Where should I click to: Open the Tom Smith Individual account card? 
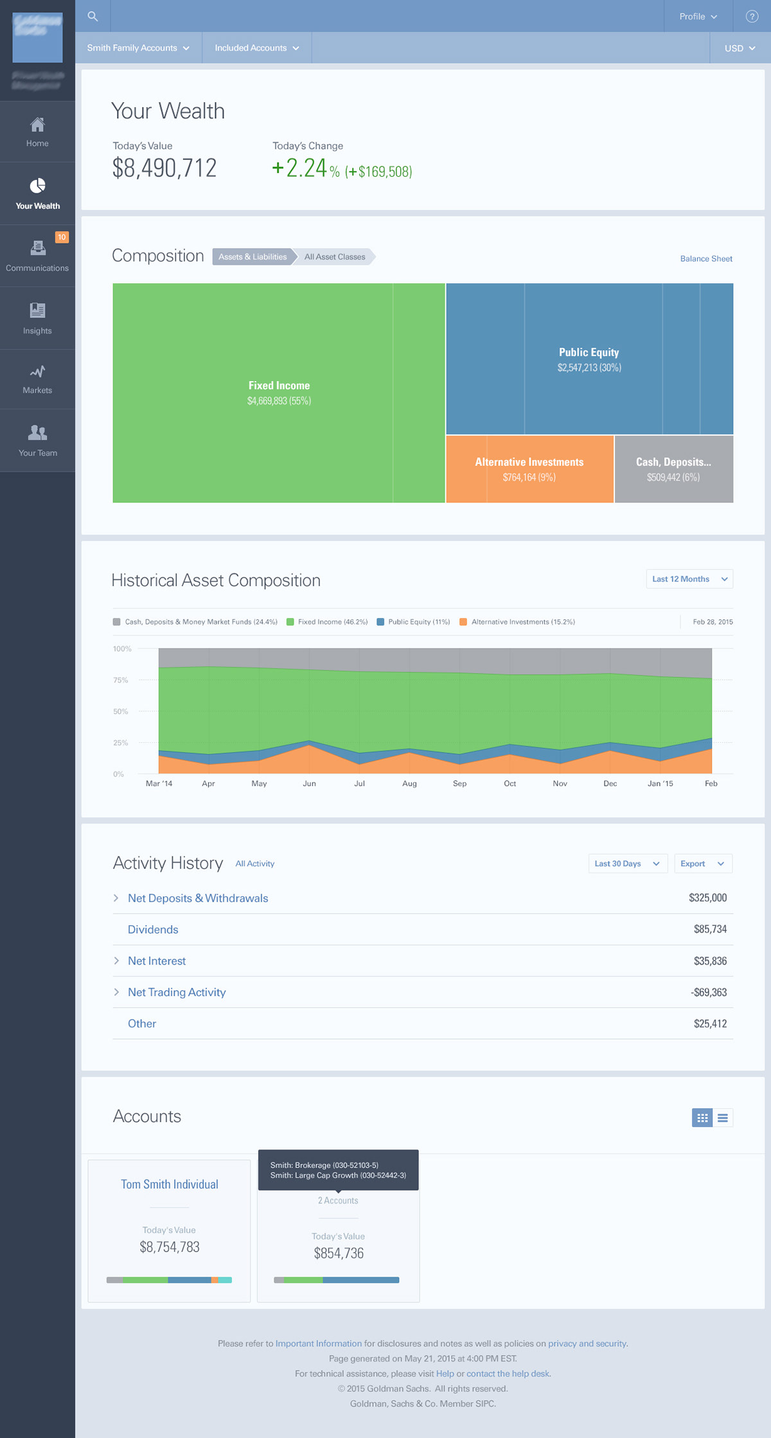tap(169, 1230)
